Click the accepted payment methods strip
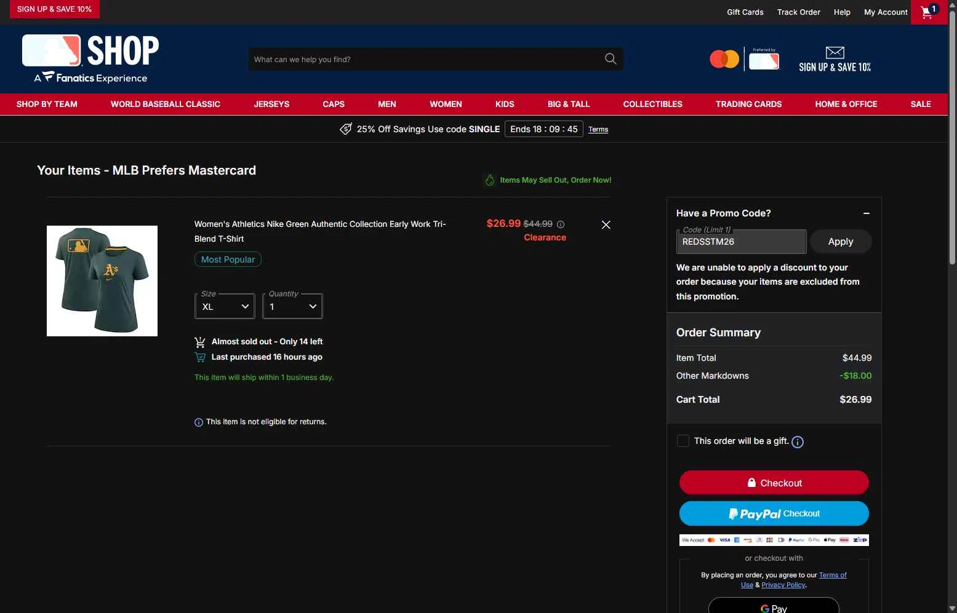Viewport: 957px width, 613px height. point(774,540)
